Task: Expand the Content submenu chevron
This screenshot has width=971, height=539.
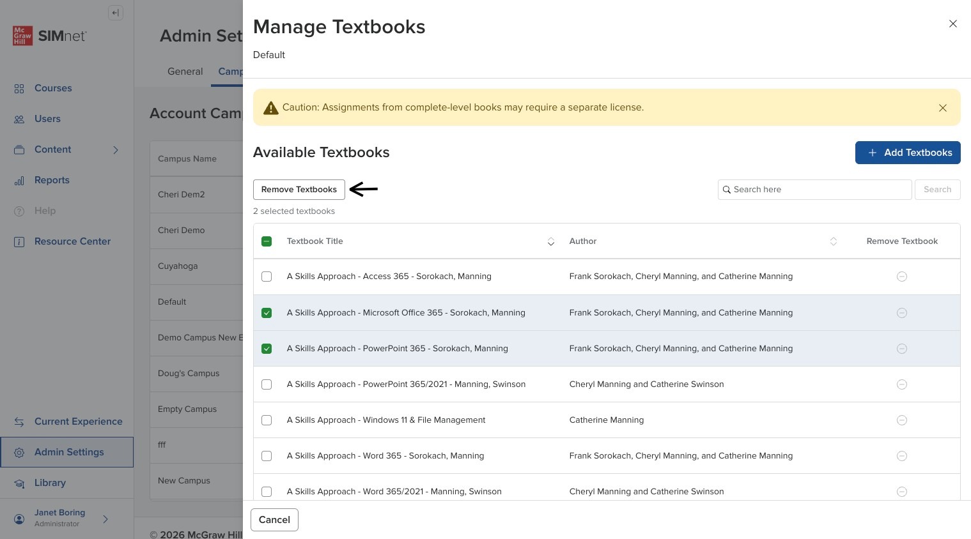Action: tap(116, 150)
